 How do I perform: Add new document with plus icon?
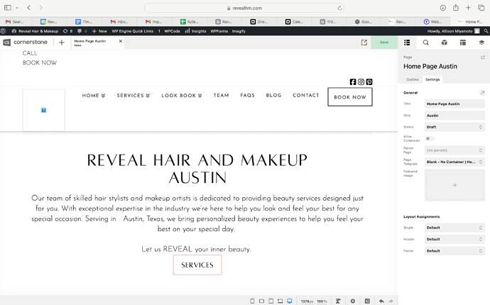(x=62, y=43)
